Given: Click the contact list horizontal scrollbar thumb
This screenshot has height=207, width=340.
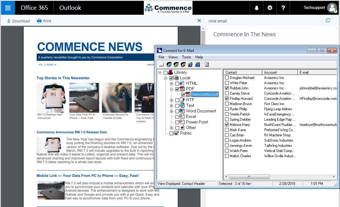Looking at the screenshot, I should point(249,177).
